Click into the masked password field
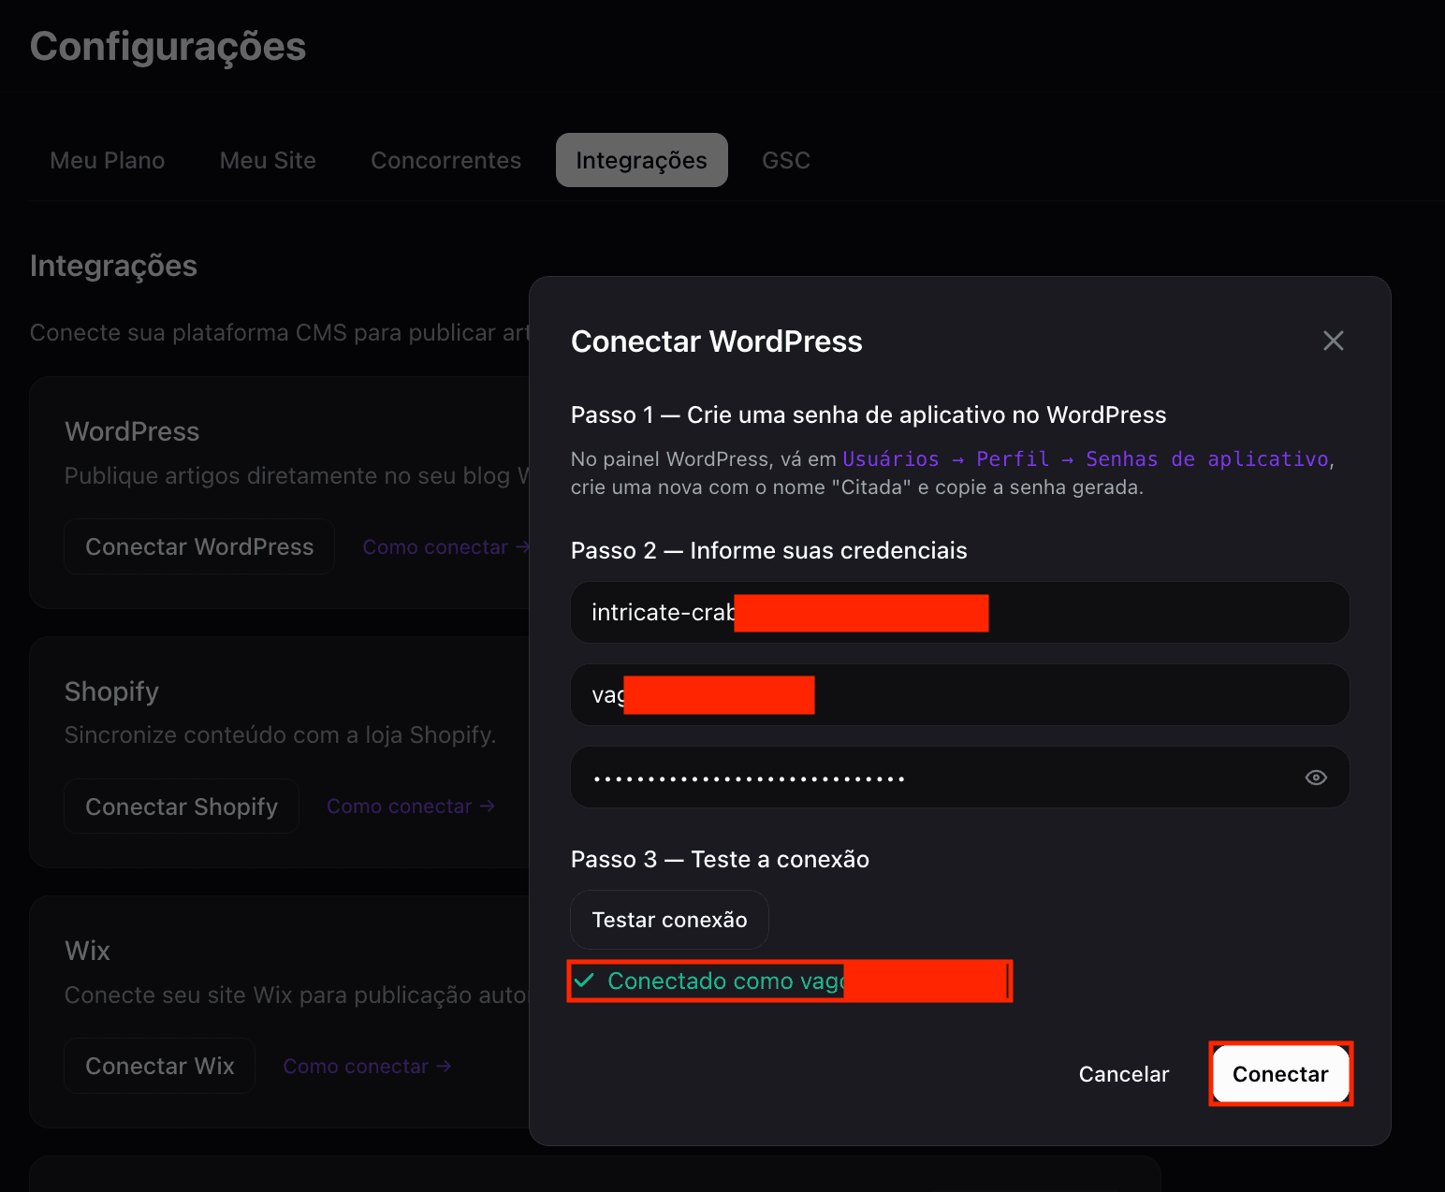 (x=960, y=778)
